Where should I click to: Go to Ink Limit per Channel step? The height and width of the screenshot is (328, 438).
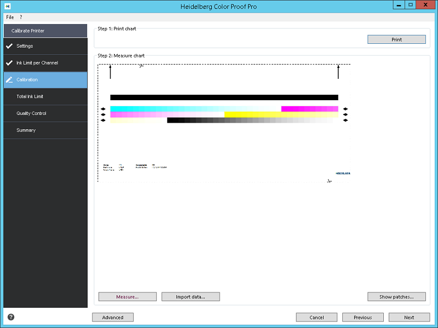tap(45, 63)
